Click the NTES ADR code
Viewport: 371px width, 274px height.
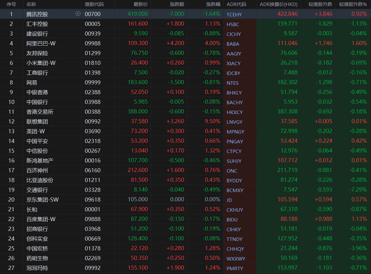(x=233, y=83)
